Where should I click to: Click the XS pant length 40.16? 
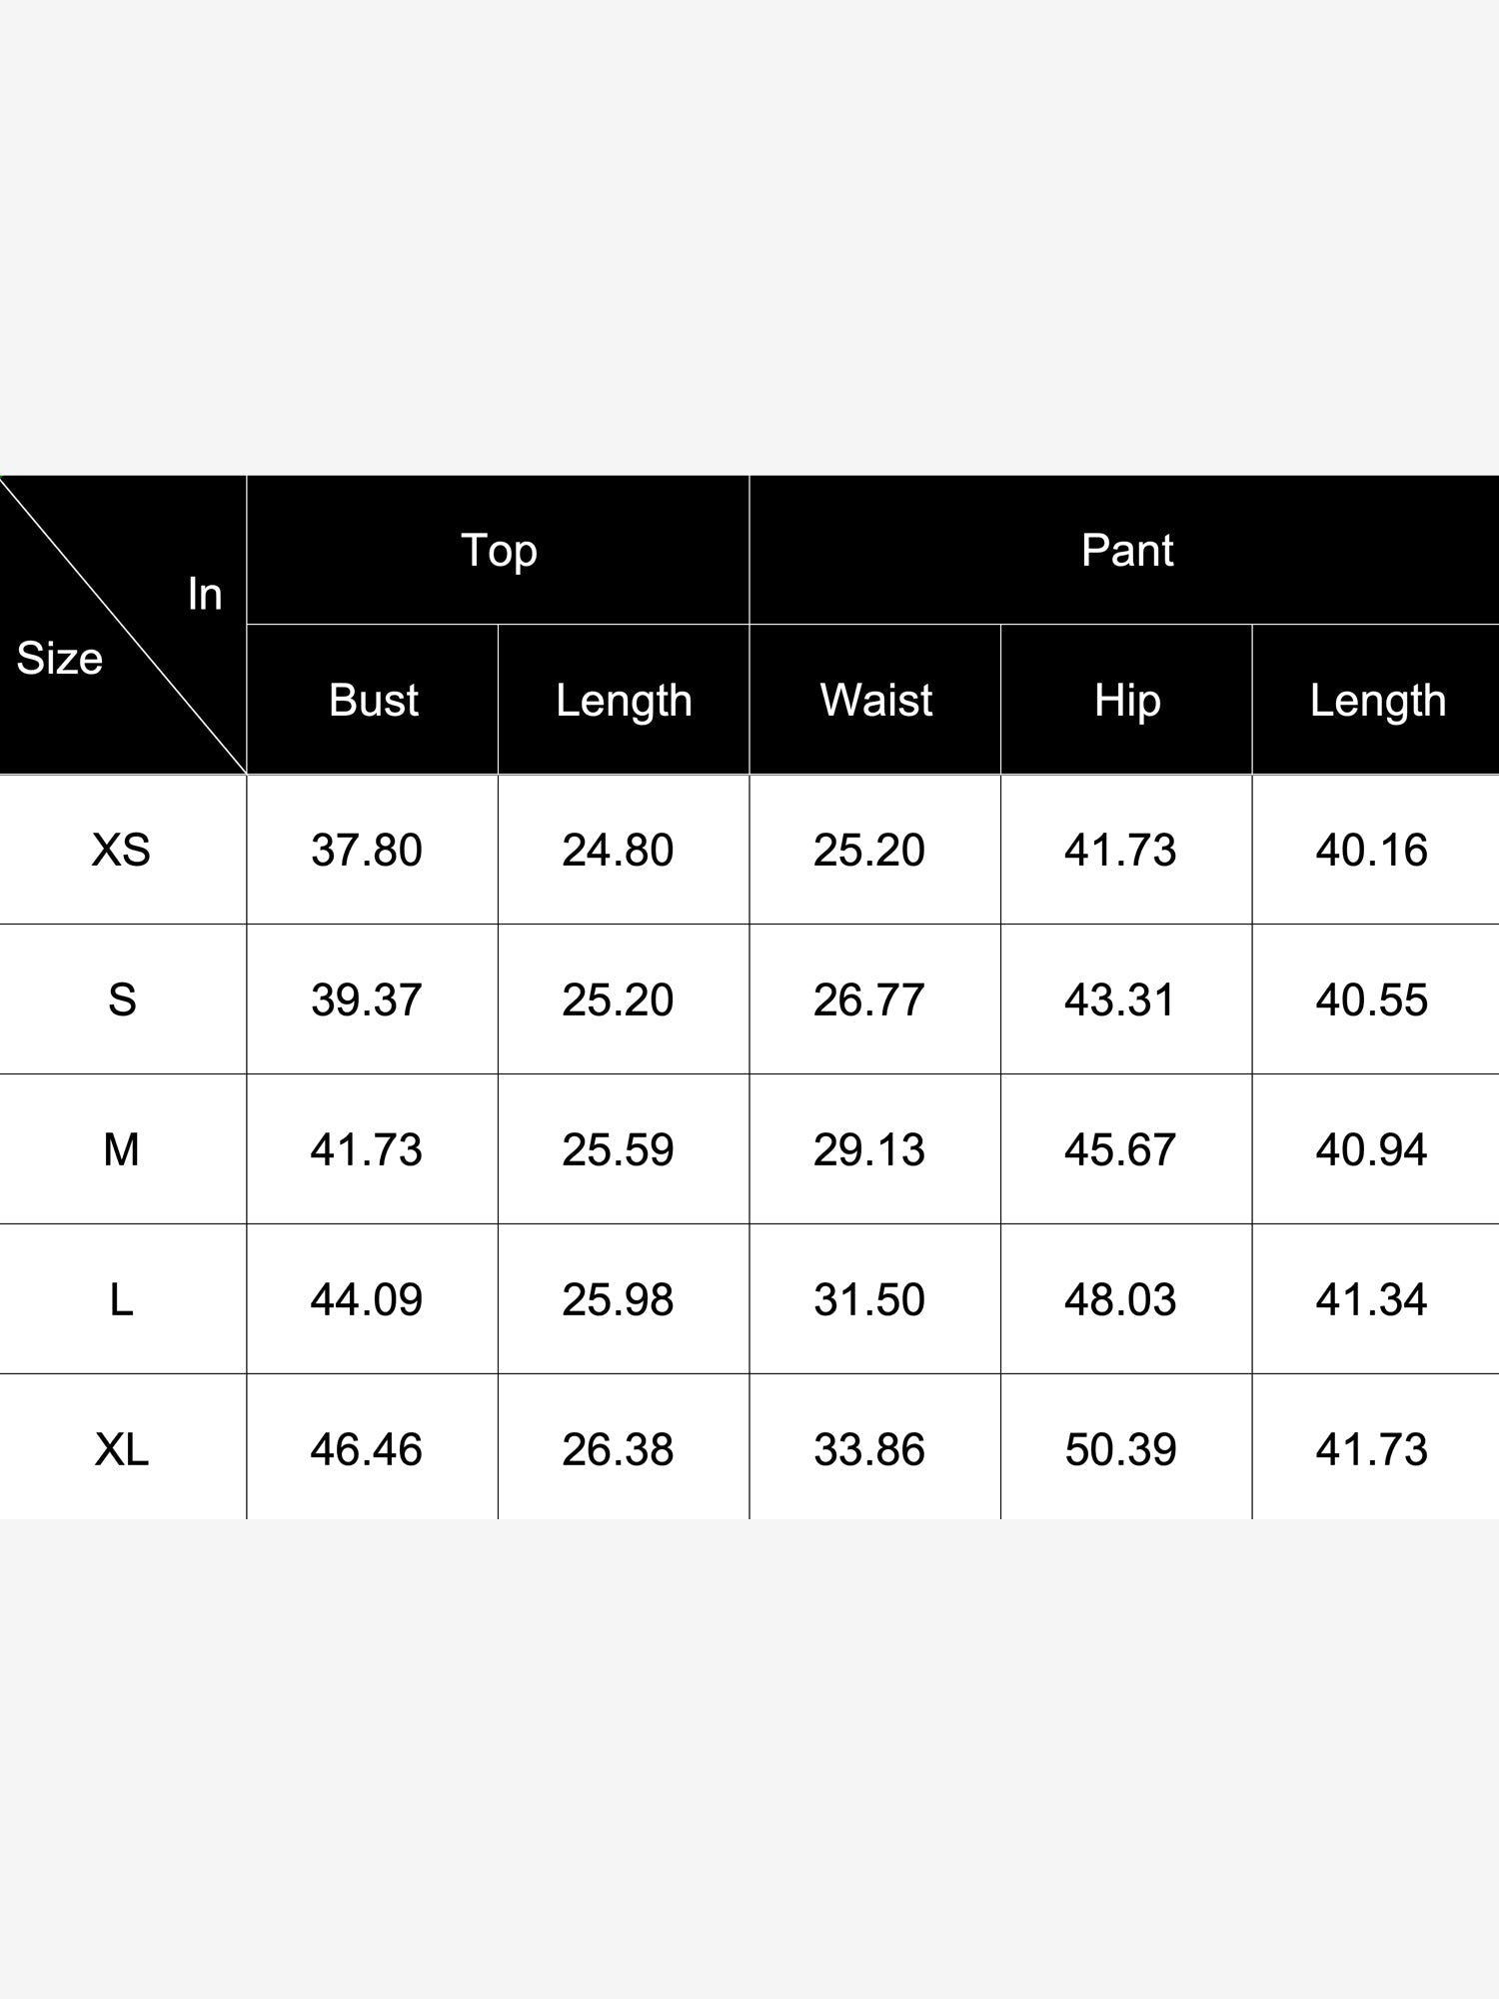click(x=1372, y=850)
